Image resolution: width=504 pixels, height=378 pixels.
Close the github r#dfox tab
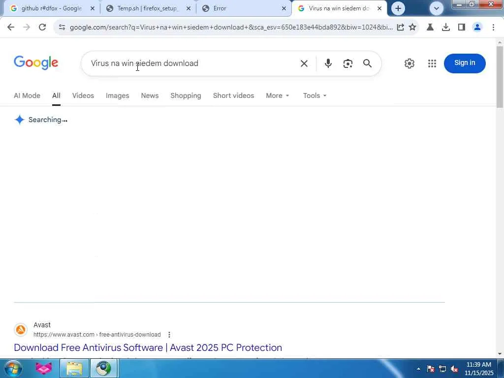(x=93, y=8)
